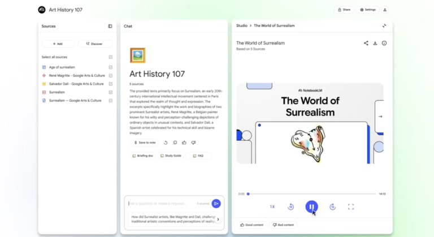Click the 5 sources label in chat input

(203, 204)
